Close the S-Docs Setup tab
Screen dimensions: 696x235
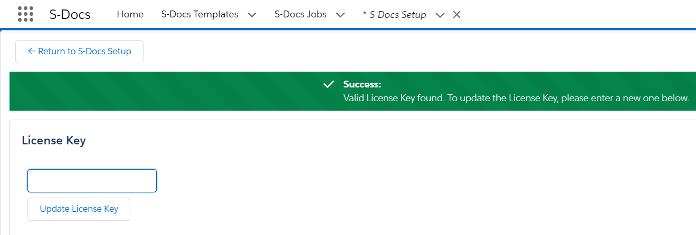[457, 15]
